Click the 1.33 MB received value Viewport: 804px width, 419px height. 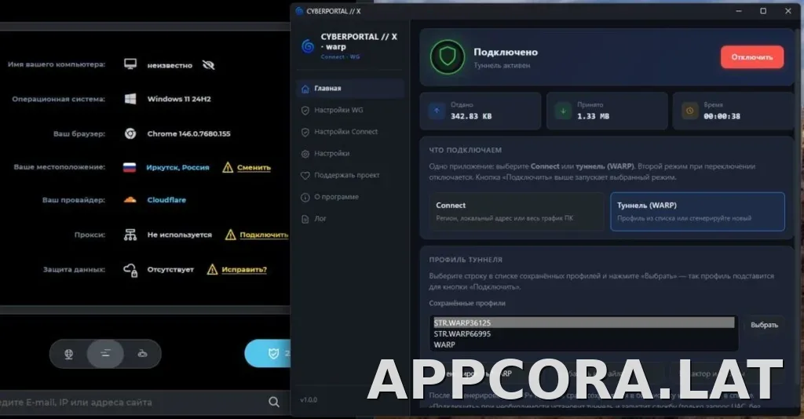[593, 116]
